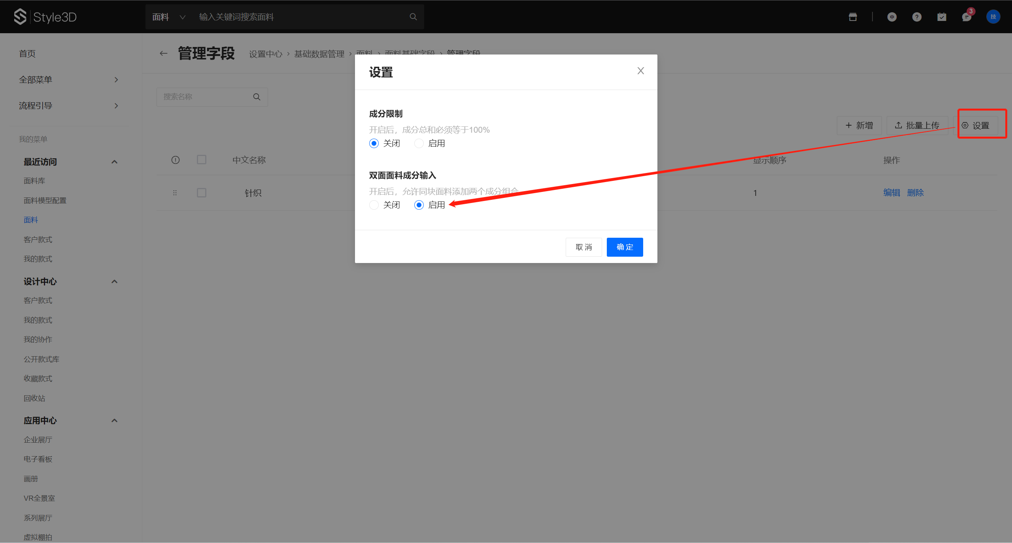1012x543 pixels.
Task: Open the store icon in top bar
Action: (853, 17)
